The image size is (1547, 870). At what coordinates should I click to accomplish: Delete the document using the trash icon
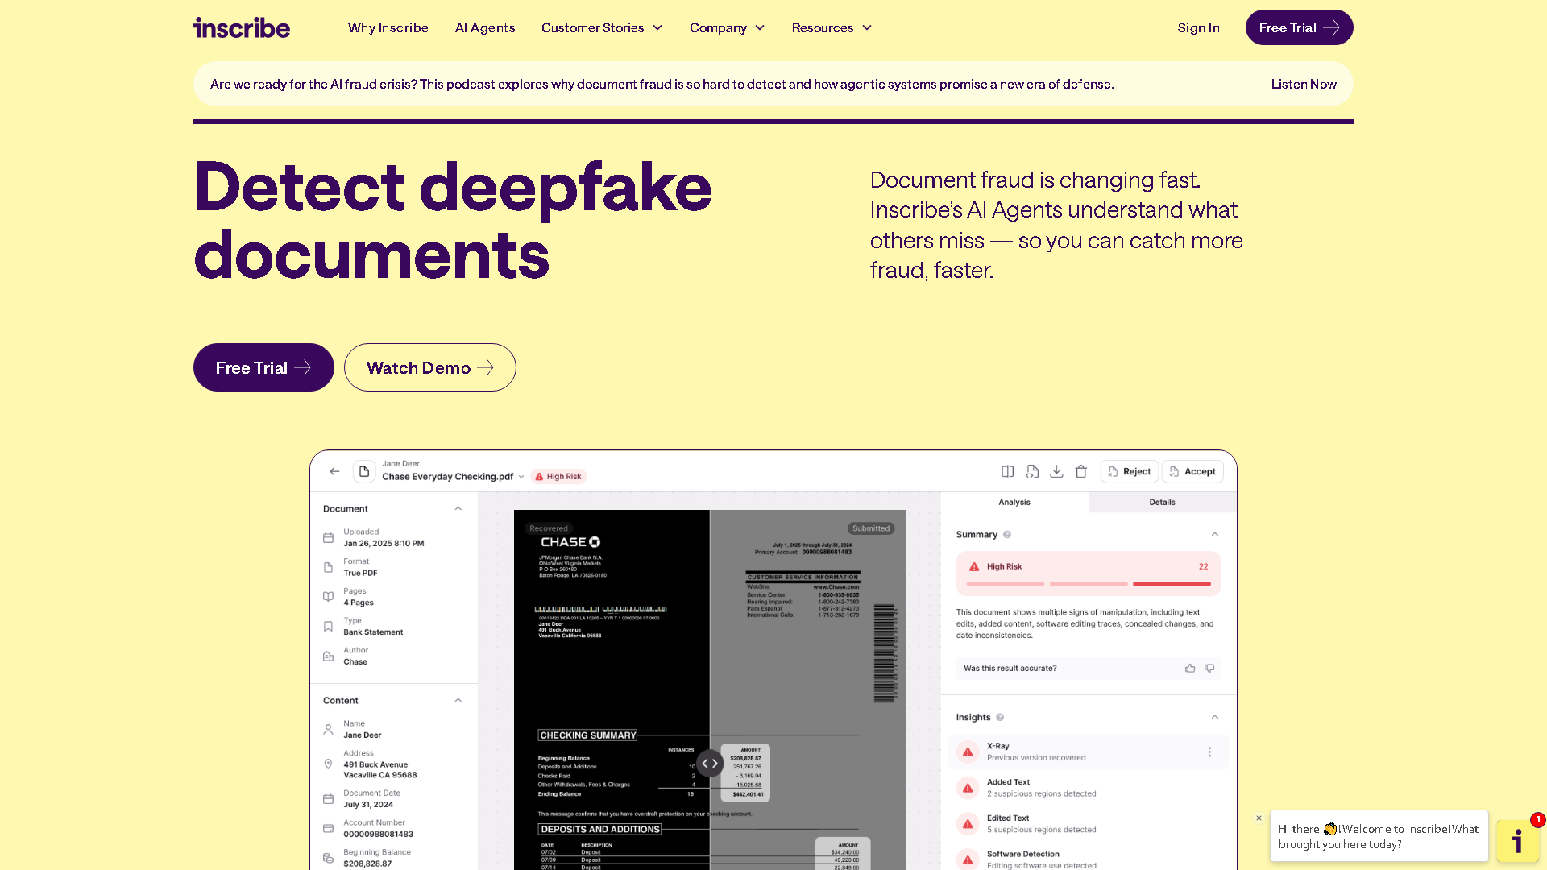click(x=1080, y=471)
